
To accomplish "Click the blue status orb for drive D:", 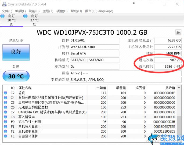I will (2, 16).
